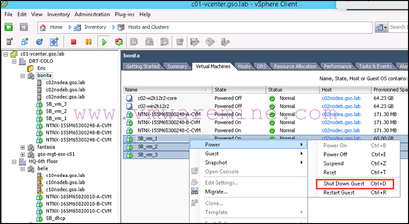409x224 pixels.
Task: Click the green Power On play button
Action: tap(104, 42)
